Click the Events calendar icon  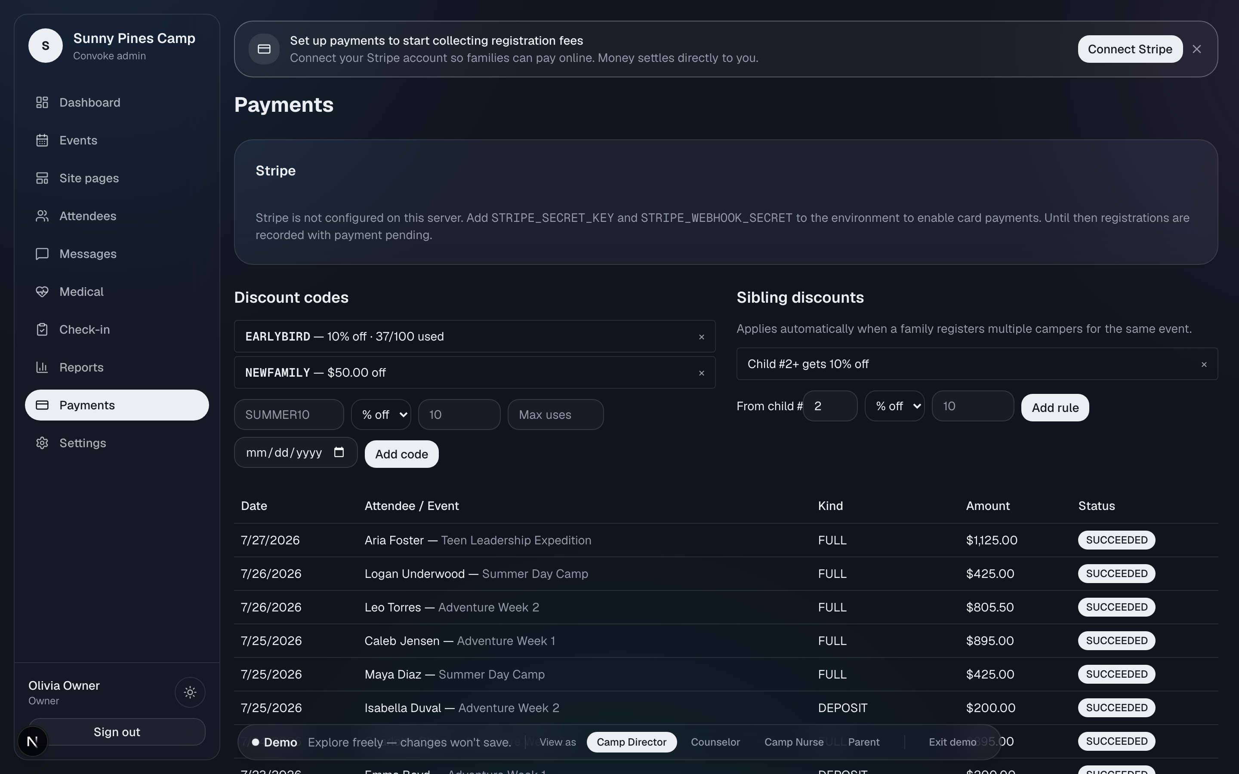42,140
